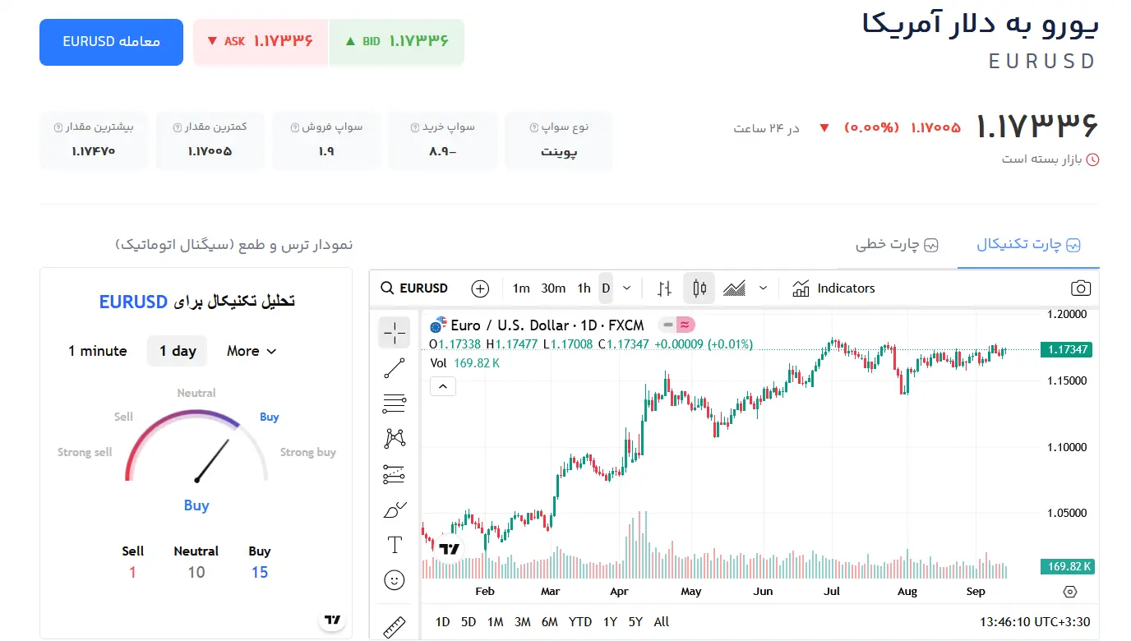1131x641 pixels.
Task: Open the نمودار ترس و طمع tab
Action: coord(234,245)
